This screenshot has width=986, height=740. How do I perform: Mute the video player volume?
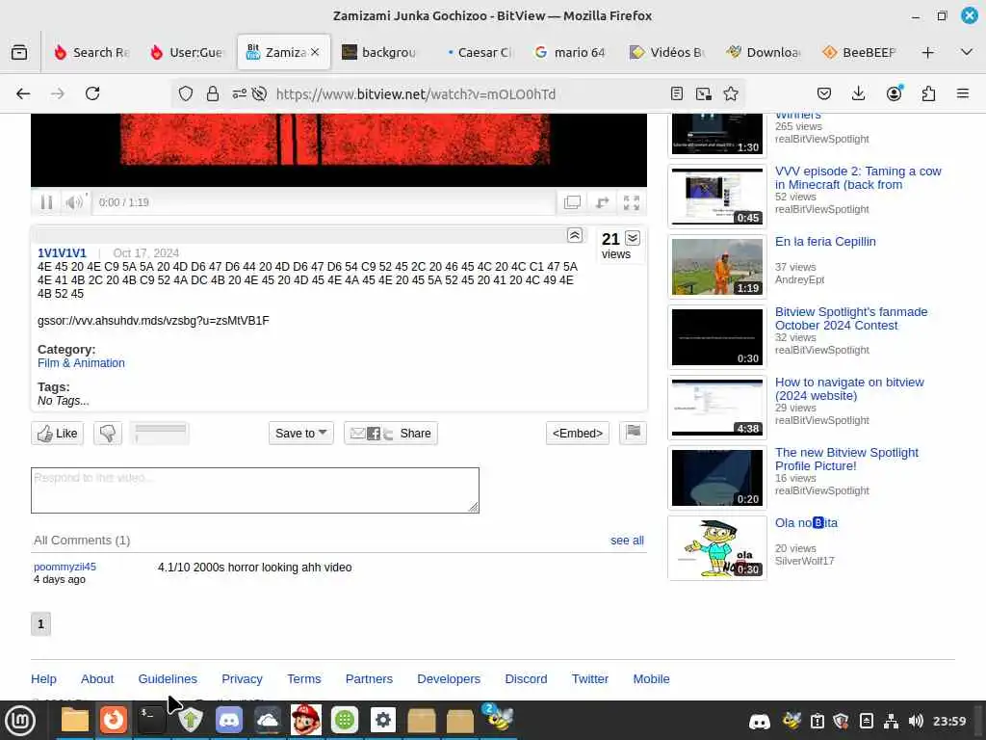74,202
